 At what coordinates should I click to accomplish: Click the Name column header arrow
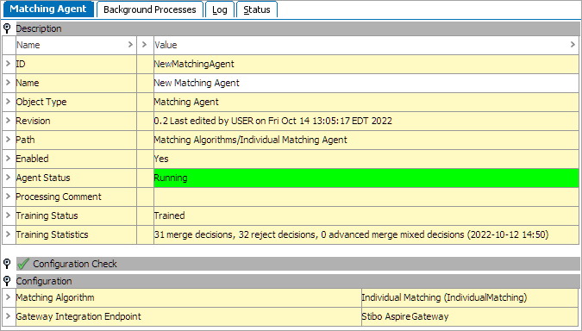pos(130,45)
